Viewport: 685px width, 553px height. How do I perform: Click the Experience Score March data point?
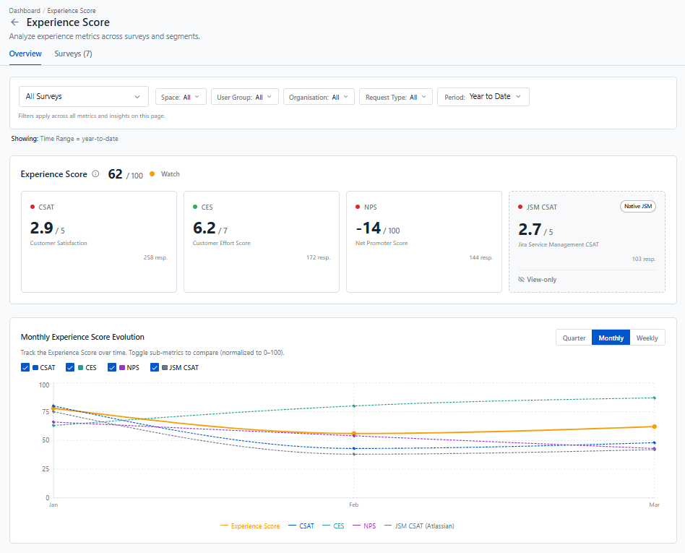655,426
